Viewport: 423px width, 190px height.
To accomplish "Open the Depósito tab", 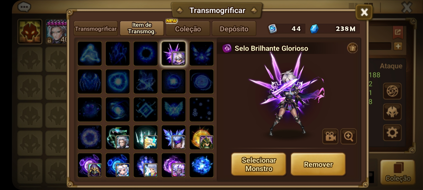I will click(x=234, y=29).
